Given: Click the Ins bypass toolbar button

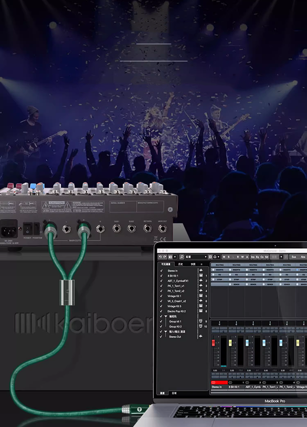Looking at the screenshot, I should [x=253, y=257].
